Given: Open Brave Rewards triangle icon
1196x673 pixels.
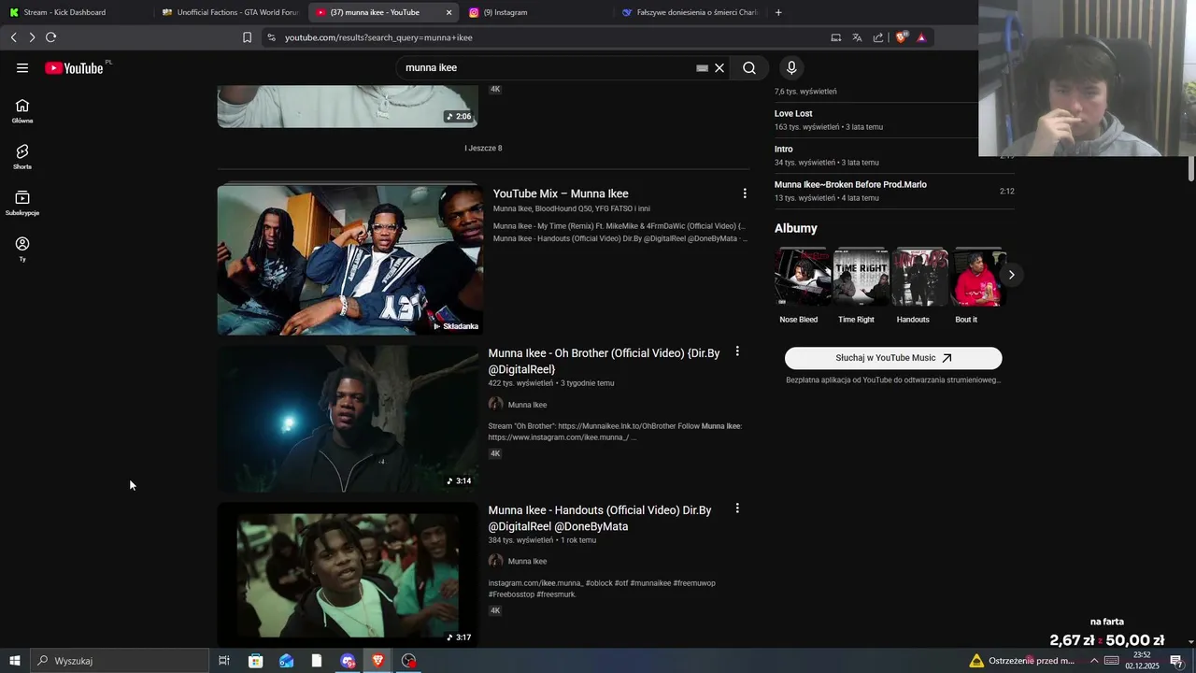Looking at the screenshot, I should [921, 37].
